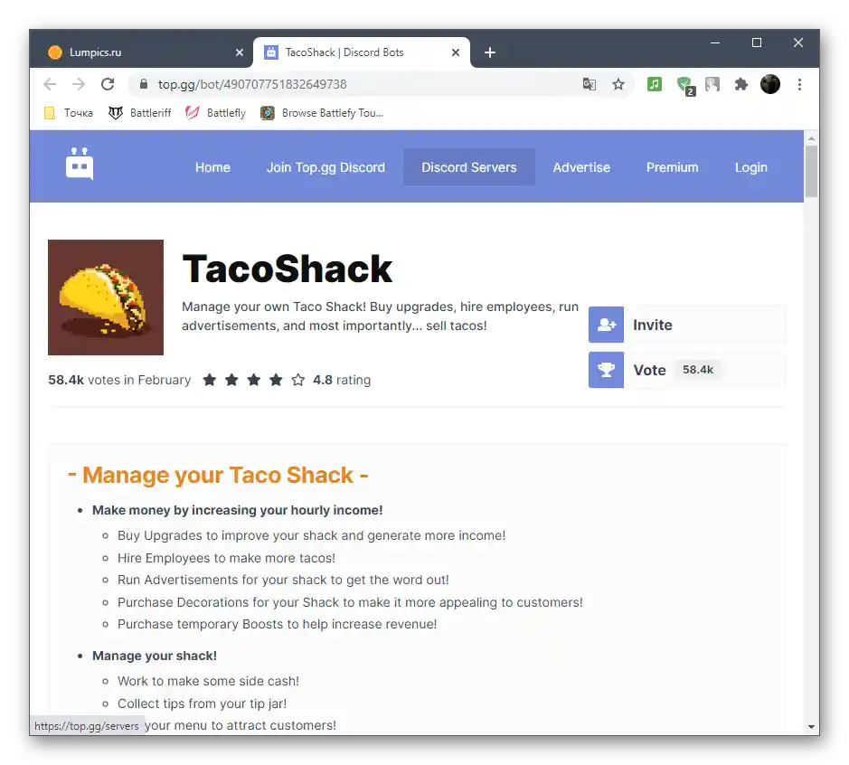
Task: Click 'Purchase Decorations for your Shack' line
Action: point(350,602)
